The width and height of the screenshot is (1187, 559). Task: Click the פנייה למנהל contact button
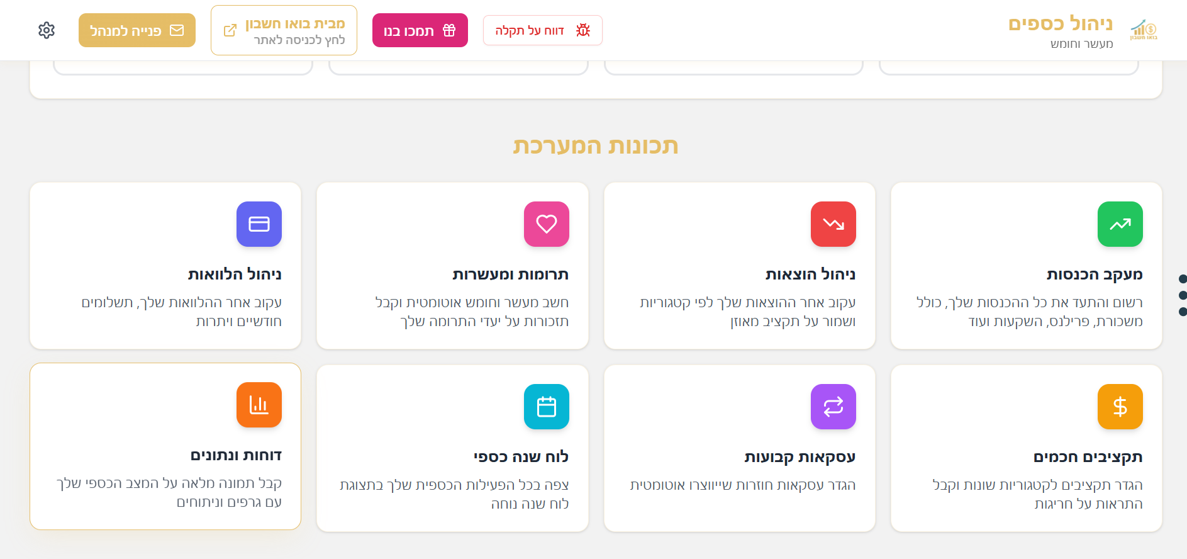click(137, 30)
